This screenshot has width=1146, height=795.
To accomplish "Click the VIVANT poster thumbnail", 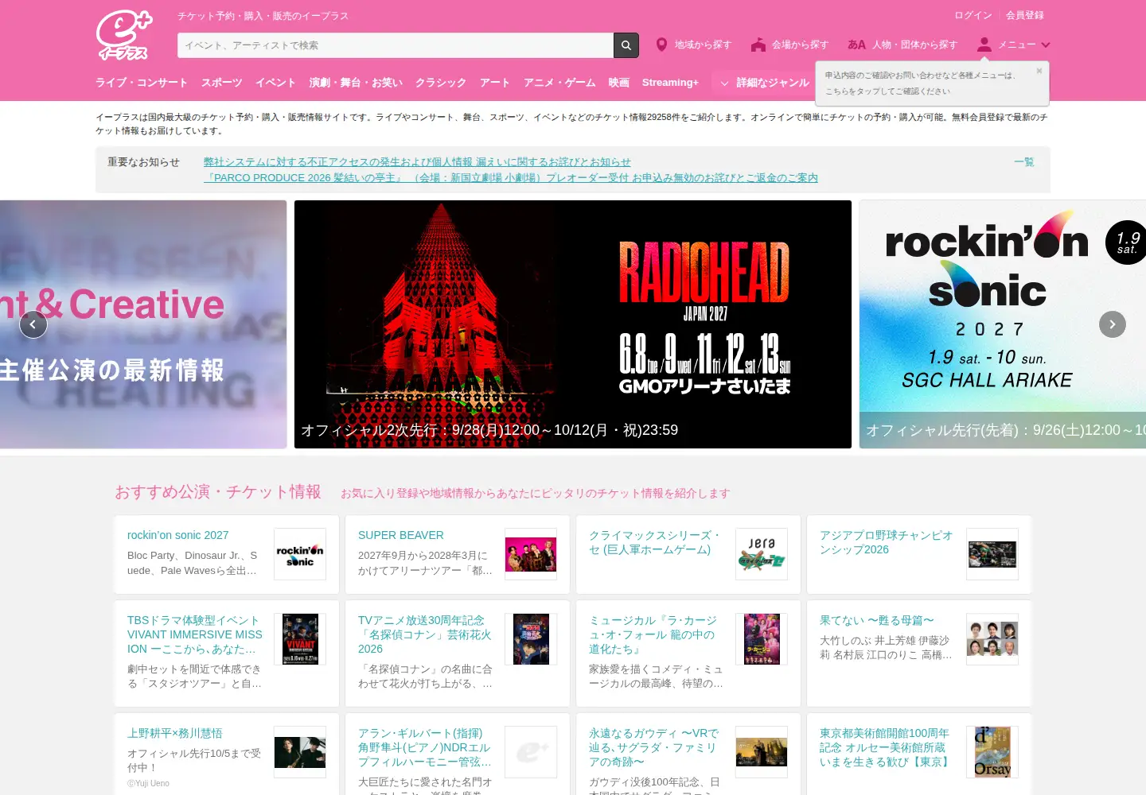I will click(300, 639).
